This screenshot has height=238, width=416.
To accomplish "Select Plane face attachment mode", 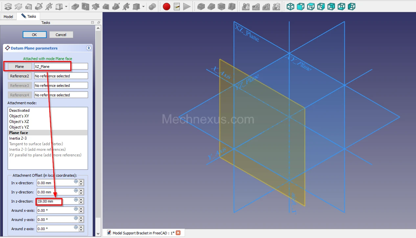I will pos(48,133).
